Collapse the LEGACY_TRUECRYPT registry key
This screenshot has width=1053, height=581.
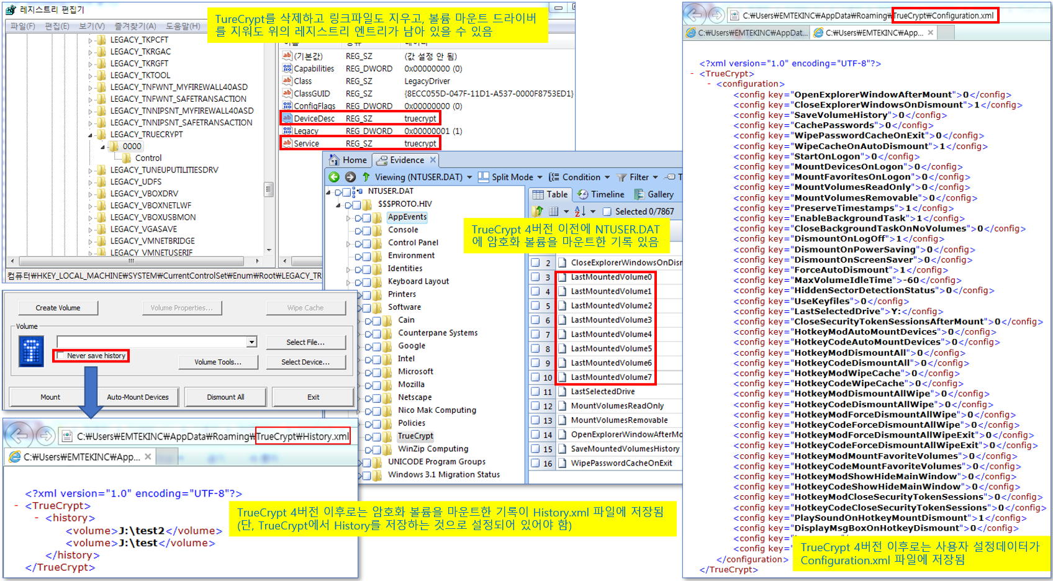point(91,135)
